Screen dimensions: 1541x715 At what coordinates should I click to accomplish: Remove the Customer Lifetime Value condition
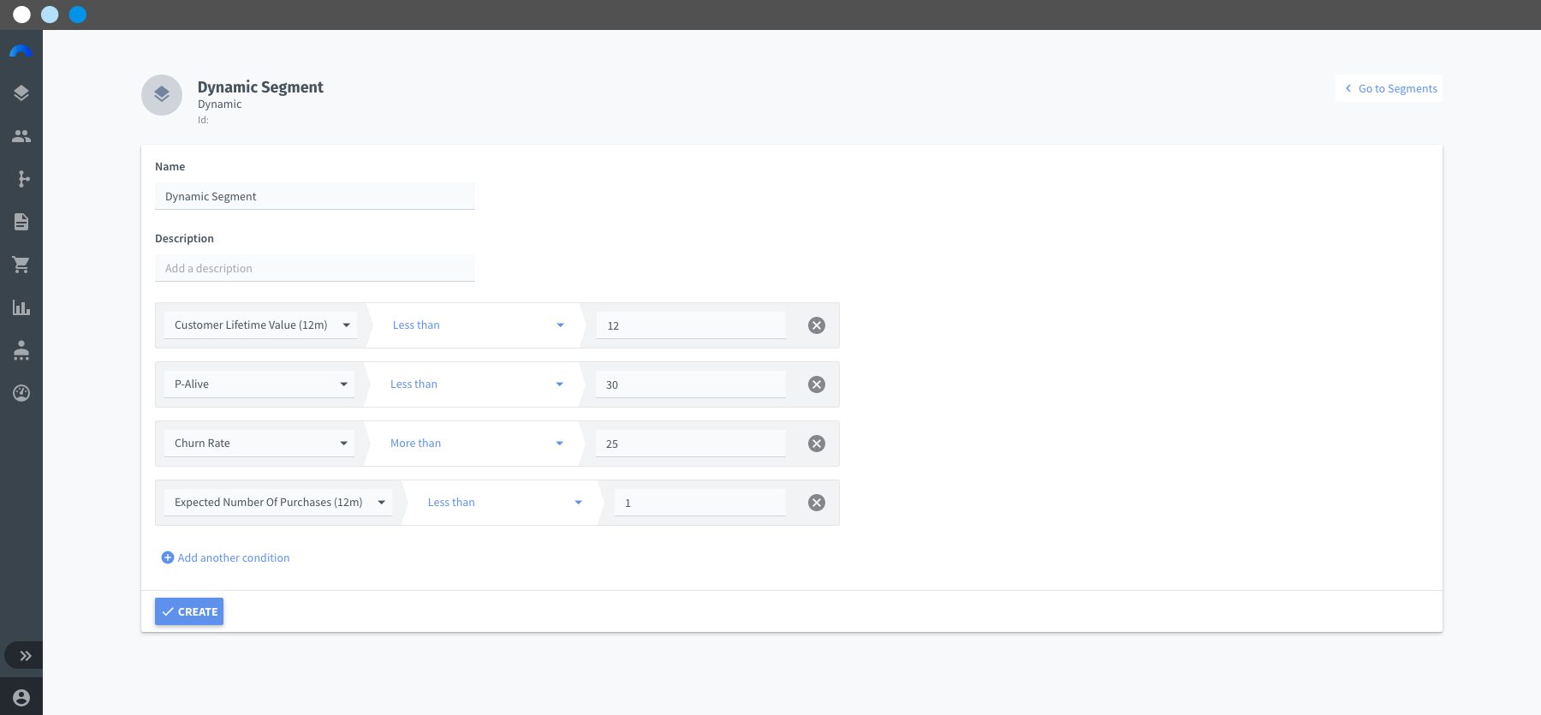click(817, 325)
